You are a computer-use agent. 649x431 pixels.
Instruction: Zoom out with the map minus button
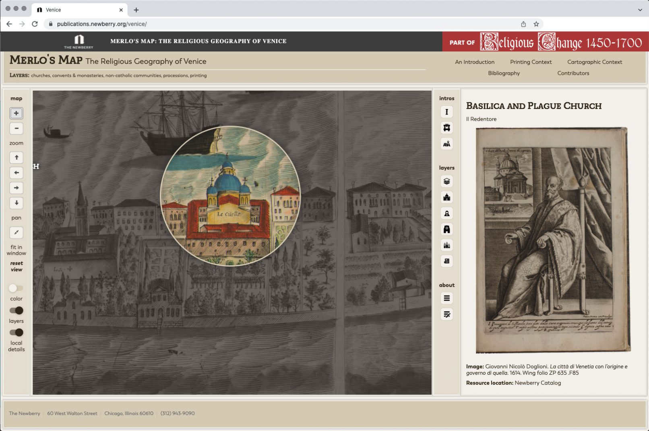coord(17,129)
